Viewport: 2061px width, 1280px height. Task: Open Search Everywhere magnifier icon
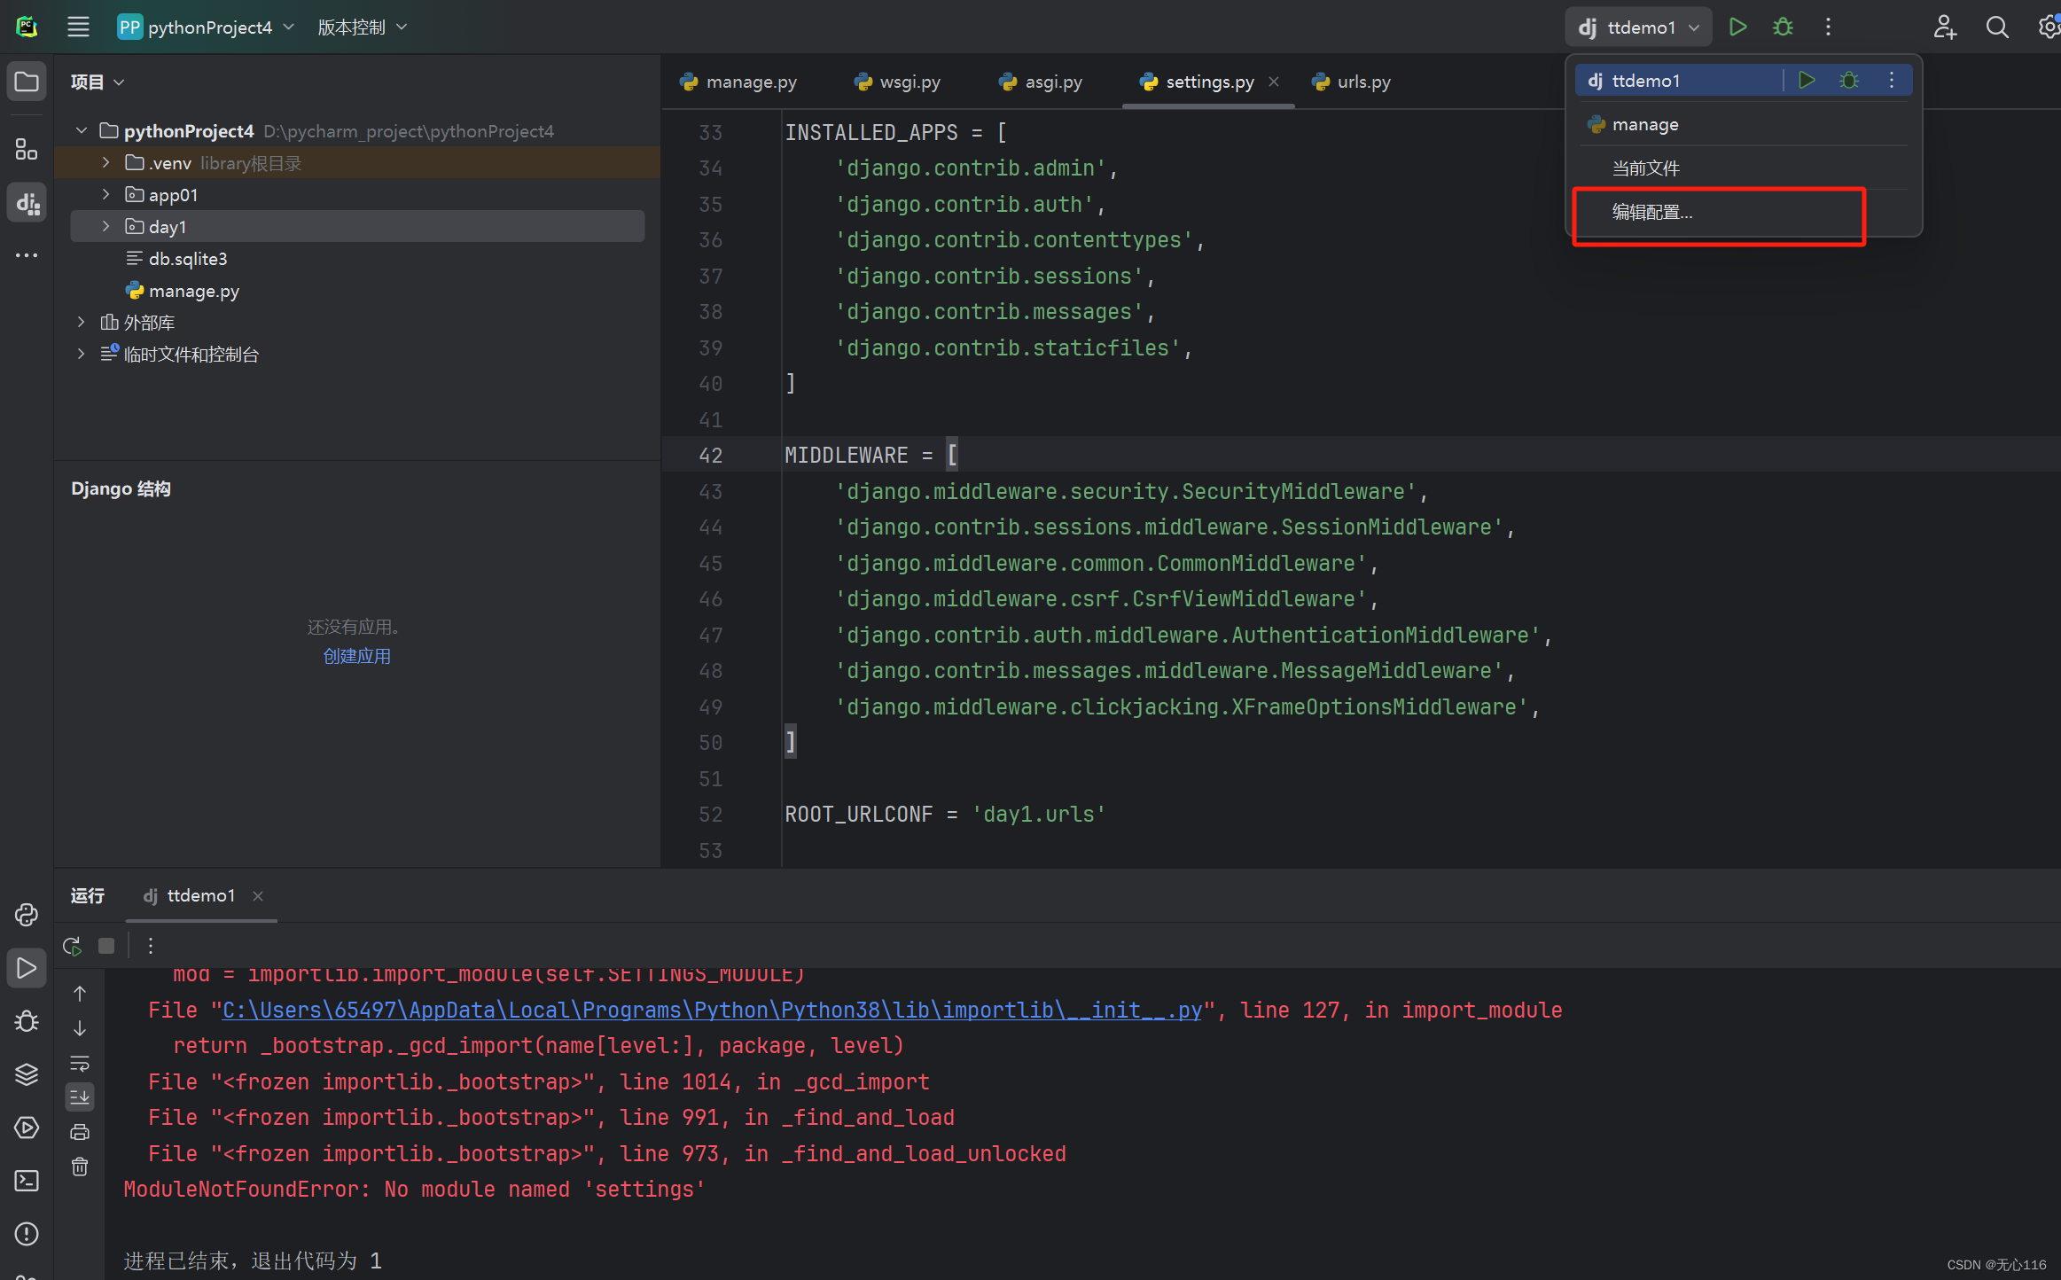pos(1997,27)
